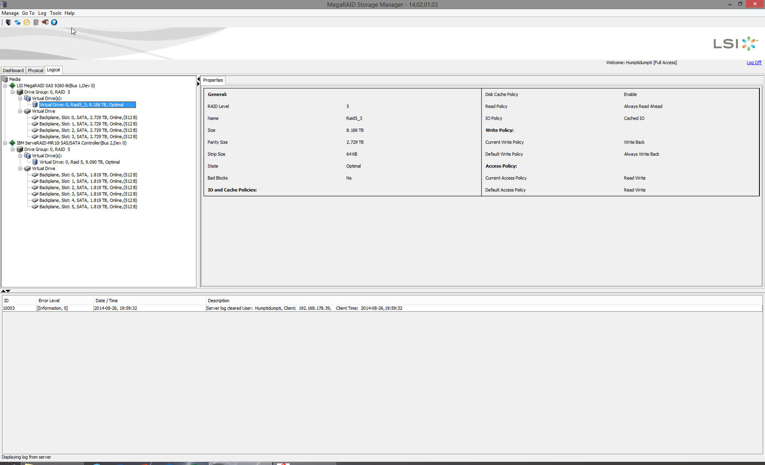Viewport: 765px width, 465px height.
Task: Select Backplane Slot 3 1.819 TB drive
Action: 88,194
